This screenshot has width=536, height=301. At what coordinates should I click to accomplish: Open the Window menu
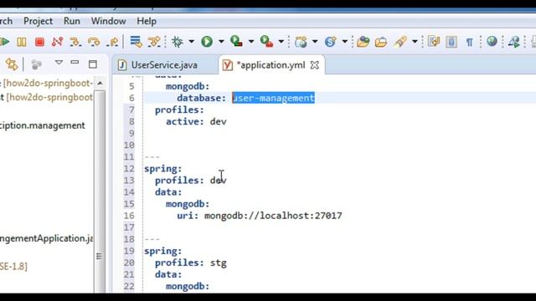point(108,21)
